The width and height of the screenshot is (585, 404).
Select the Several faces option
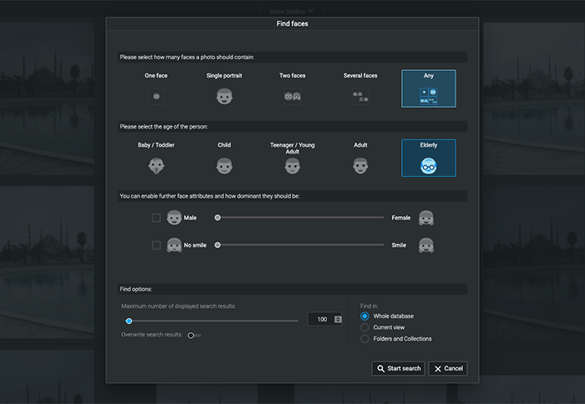point(360,96)
